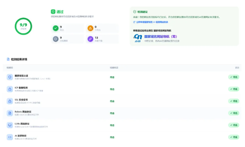
Task: Click the document icon beside 检测结果详情
Action: 8,59
